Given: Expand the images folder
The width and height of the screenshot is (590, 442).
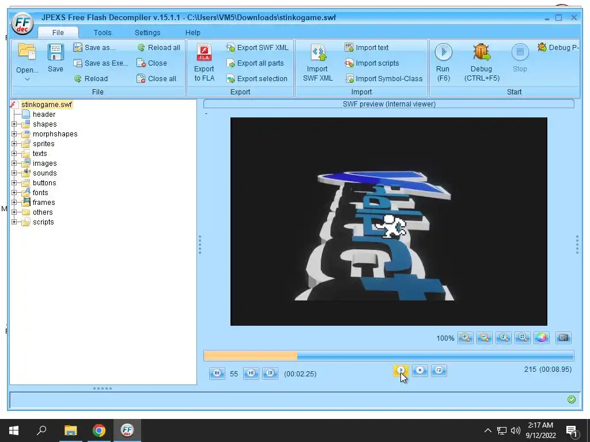Looking at the screenshot, I should pyautogui.click(x=14, y=163).
